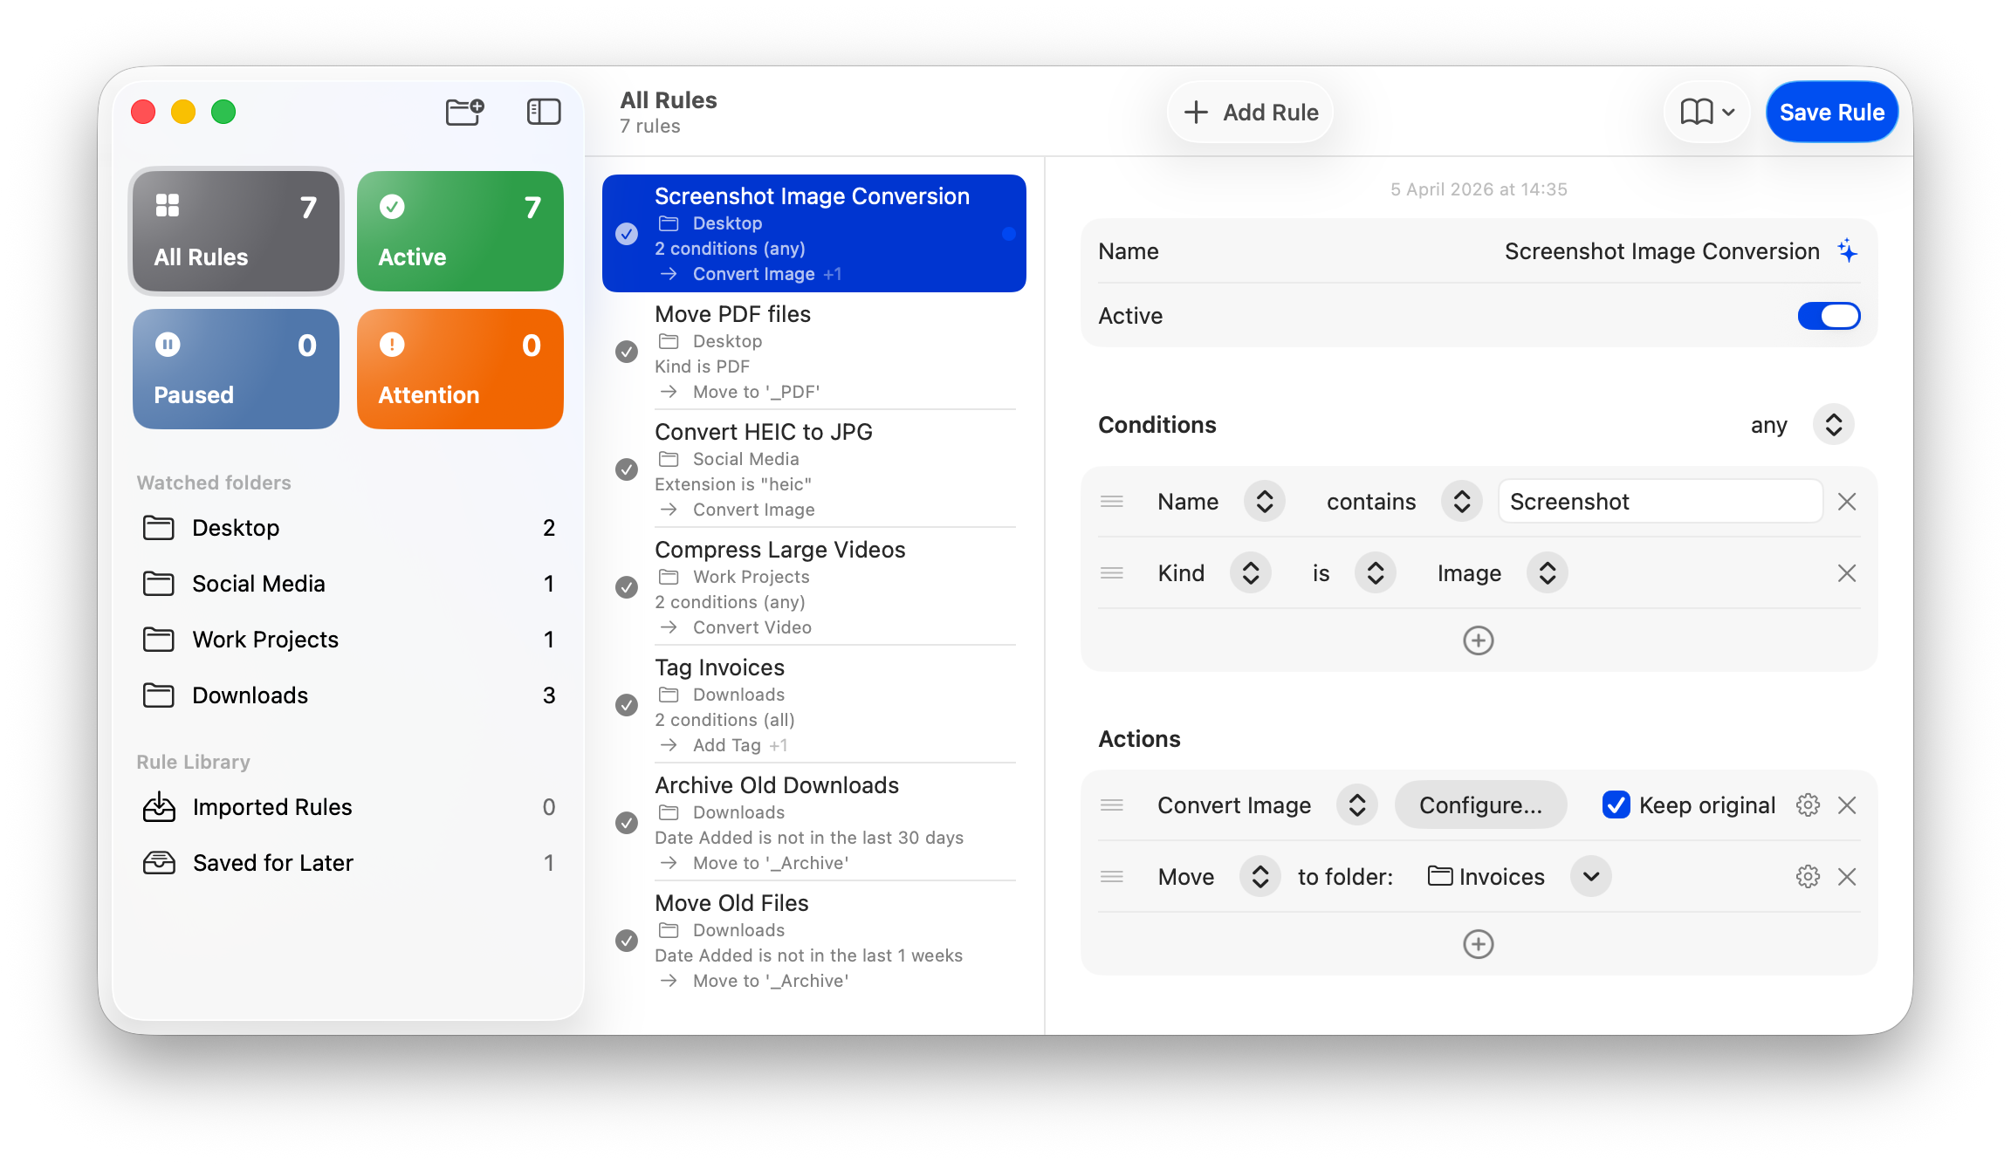Toggle checkmark for Archive Old Downloads rule
The image size is (2011, 1164).
[x=627, y=823]
